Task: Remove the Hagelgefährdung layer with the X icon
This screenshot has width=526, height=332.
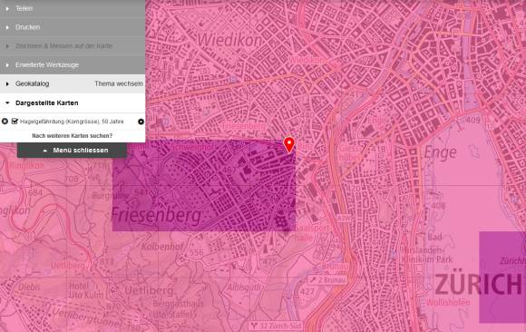Action: pos(5,122)
